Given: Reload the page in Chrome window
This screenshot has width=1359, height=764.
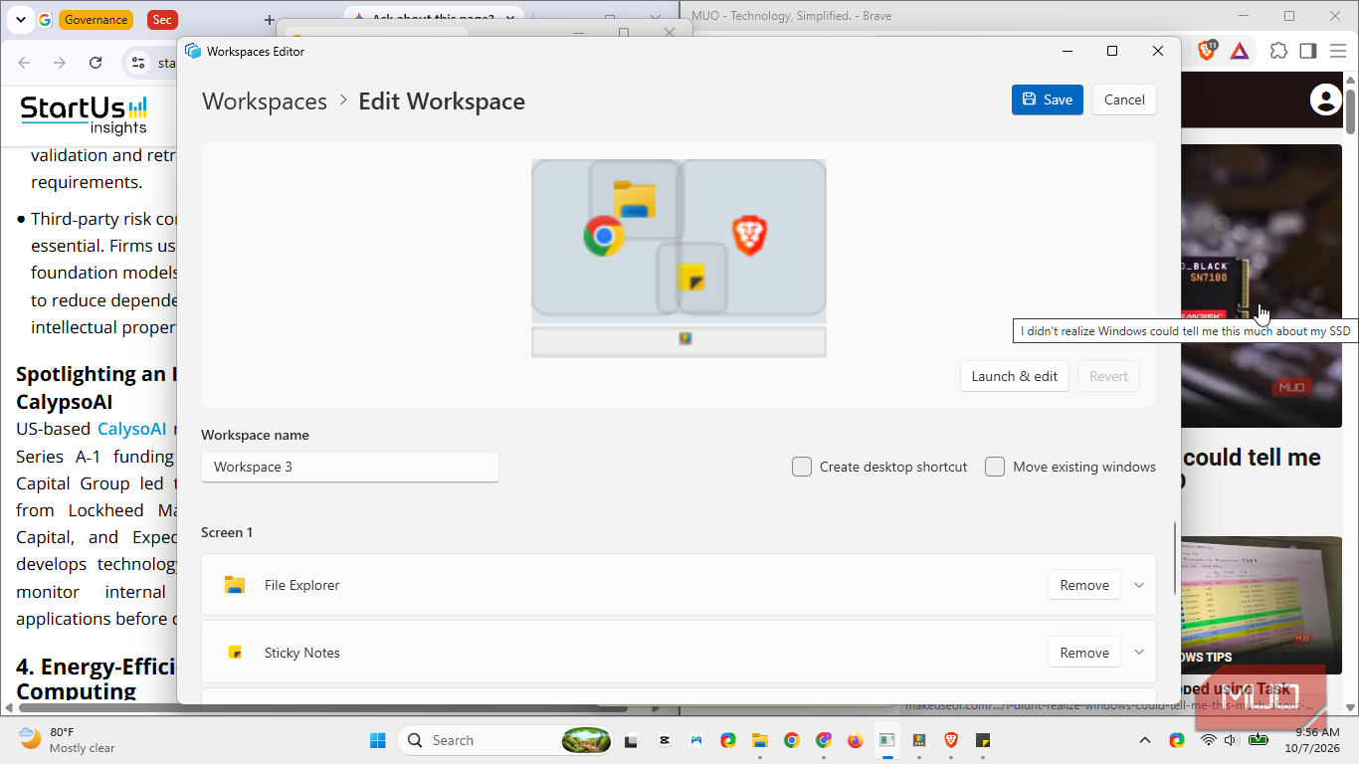Looking at the screenshot, I should point(96,63).
